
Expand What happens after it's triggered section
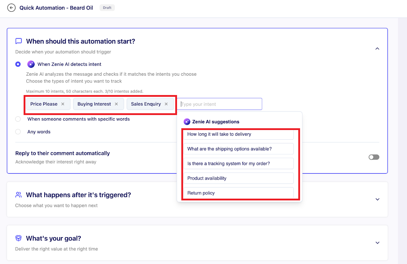point(377,199)
